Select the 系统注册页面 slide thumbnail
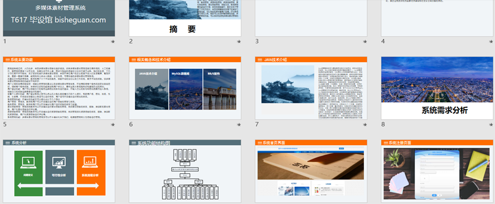Screen dimensions: 495x204 point(437,171)
